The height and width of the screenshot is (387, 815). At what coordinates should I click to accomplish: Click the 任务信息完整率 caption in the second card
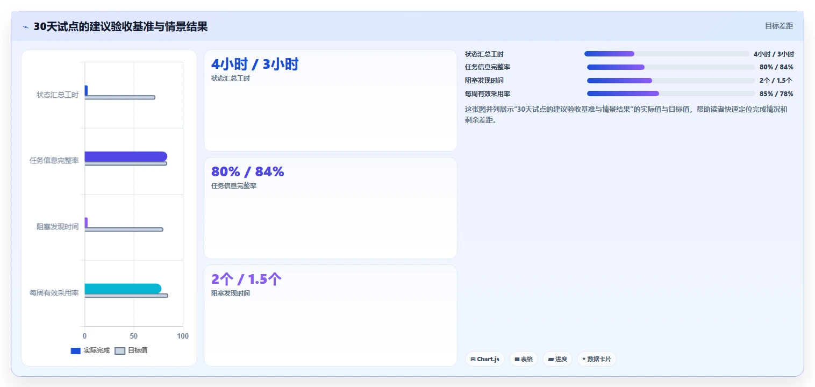pos(234,186)
